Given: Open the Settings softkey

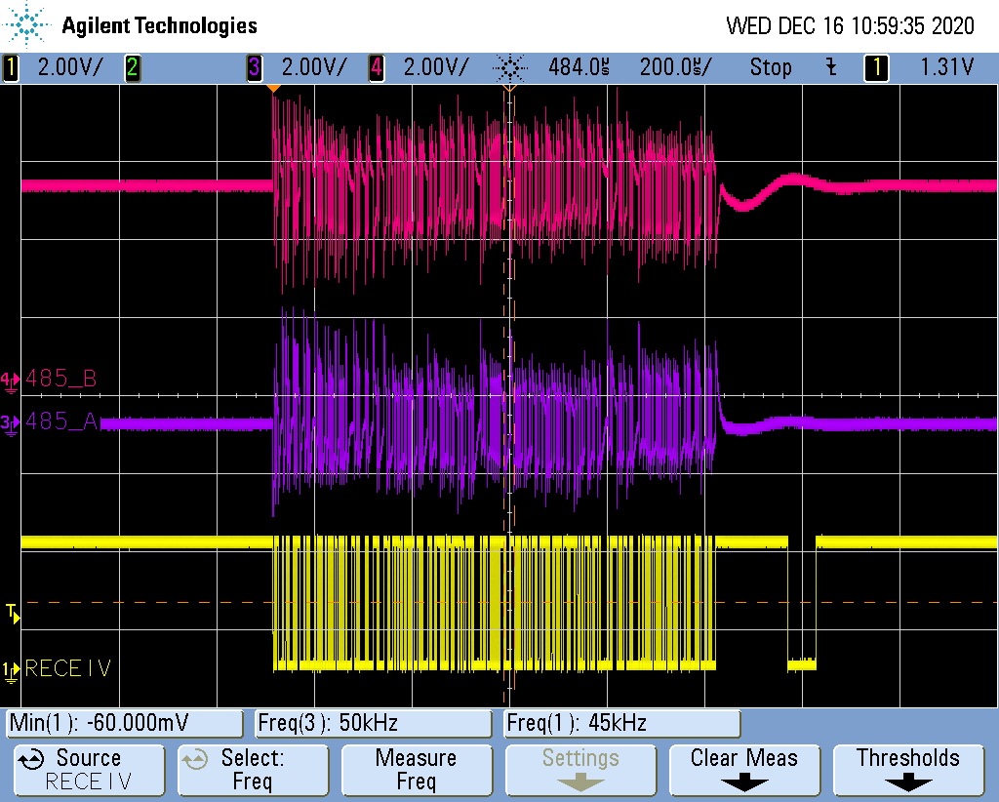Looking at the screenshot, I should point(580,770).
